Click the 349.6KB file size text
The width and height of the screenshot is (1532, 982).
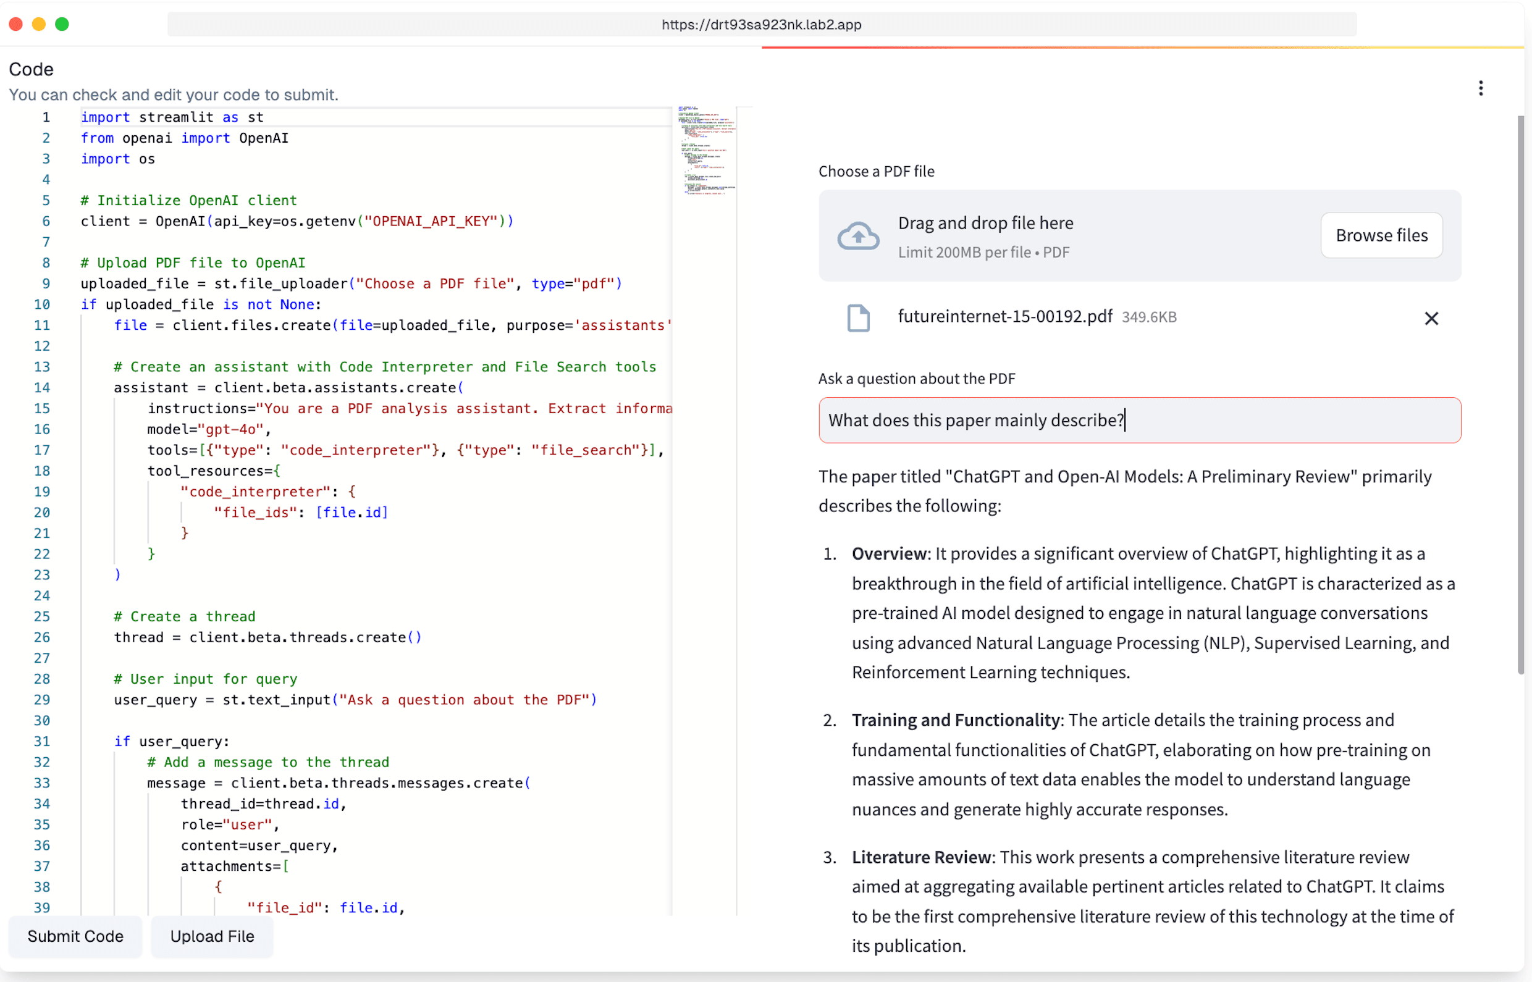tap(1148, 317)
